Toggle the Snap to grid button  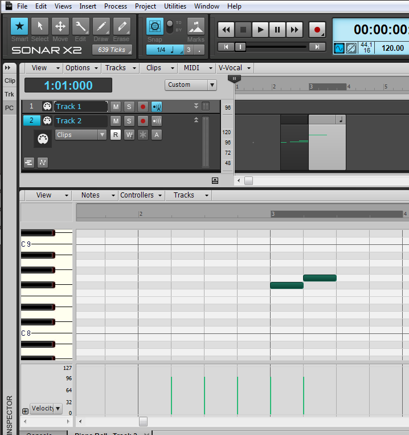[154, 26]
